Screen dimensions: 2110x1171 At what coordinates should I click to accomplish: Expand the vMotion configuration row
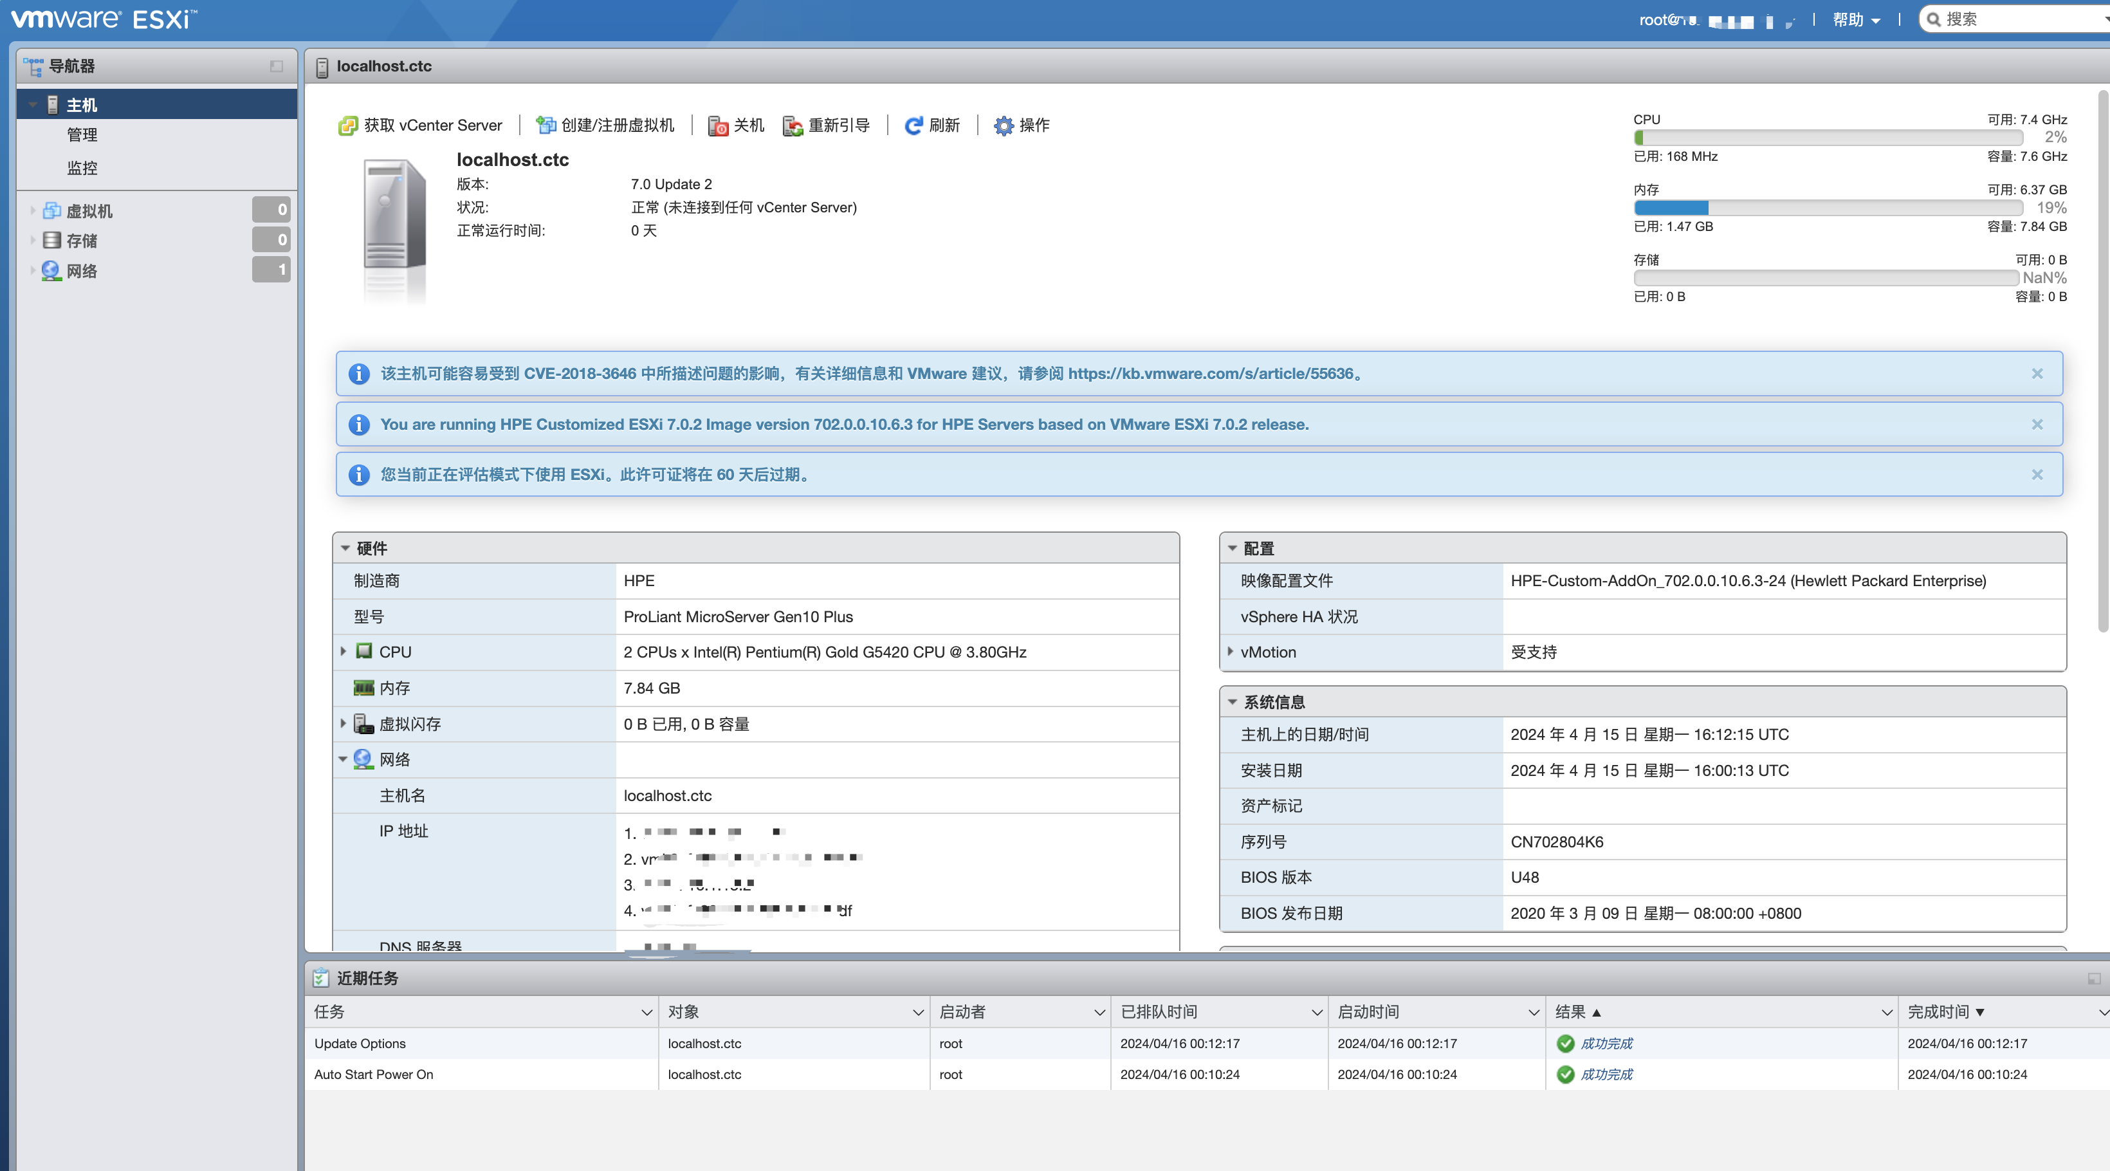pos(1230,652)
